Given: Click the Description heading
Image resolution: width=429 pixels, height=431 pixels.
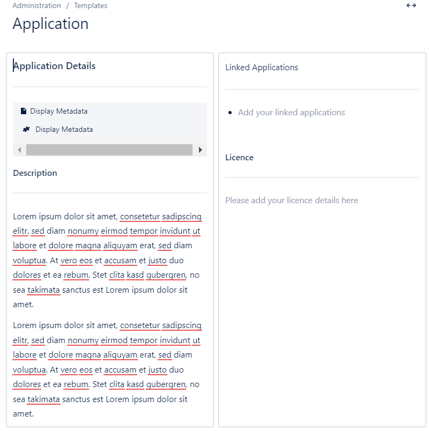Looking at the screenshot, I should tap(35, 173).
